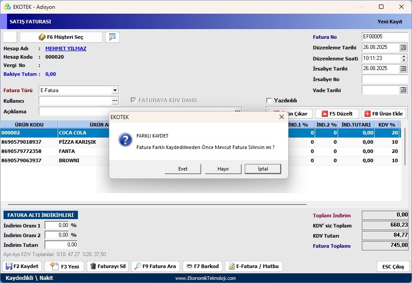Viewport: 412px width, 283px height.
Task: Click the ÜRÜN KODU column header
Action: (x=29, y=124)
